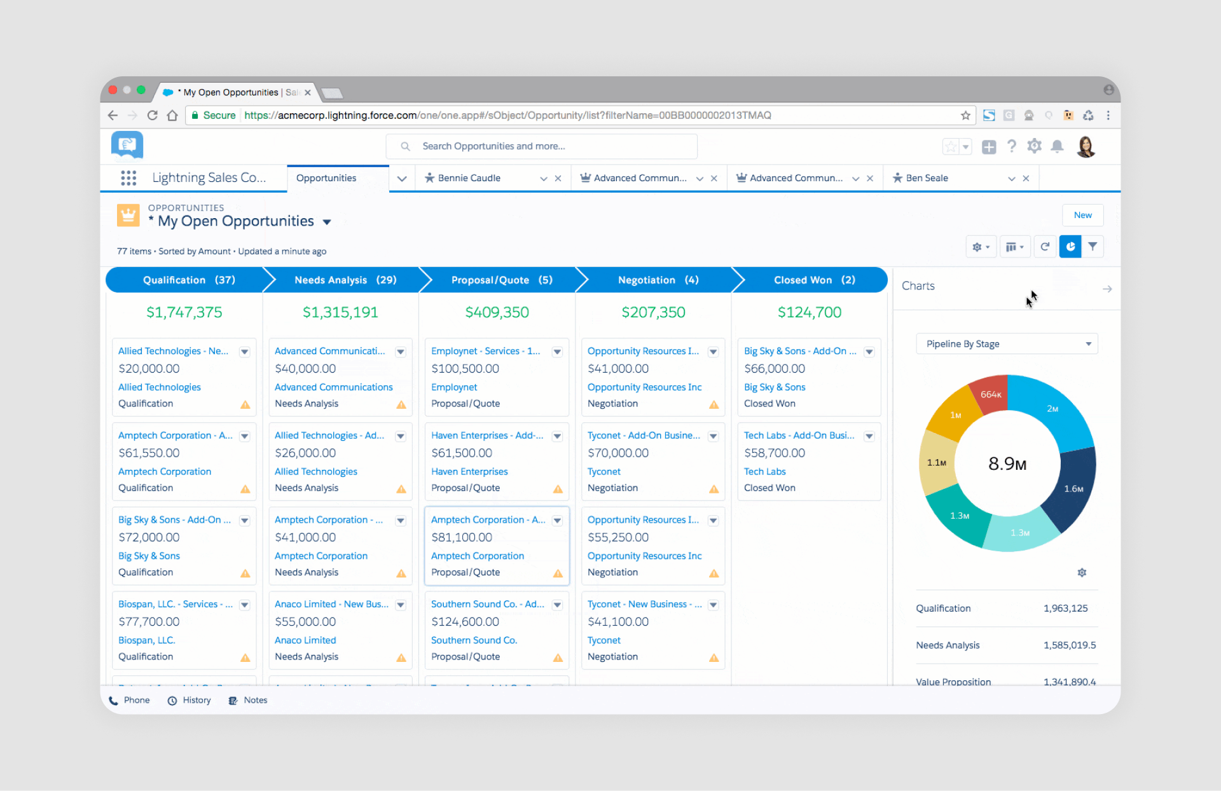Switch to the Opportunities tab
The width and height of the screenshot is (1221, 791).
(326, 178)
